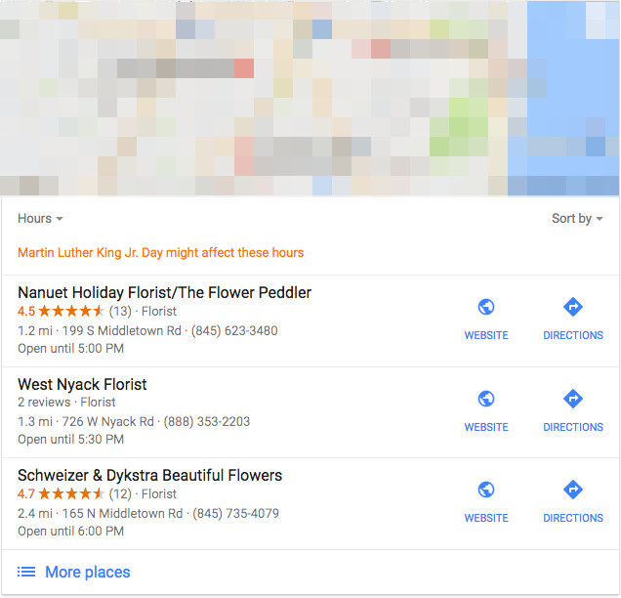
Task: Open the Sort by dropdown
Action: coord(576,219)
